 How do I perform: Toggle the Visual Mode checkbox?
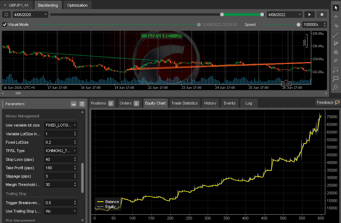coord(4,24)
